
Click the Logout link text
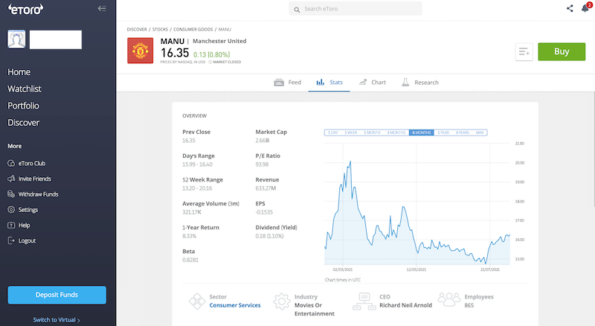pyautogui.click(x=27, y=240)
